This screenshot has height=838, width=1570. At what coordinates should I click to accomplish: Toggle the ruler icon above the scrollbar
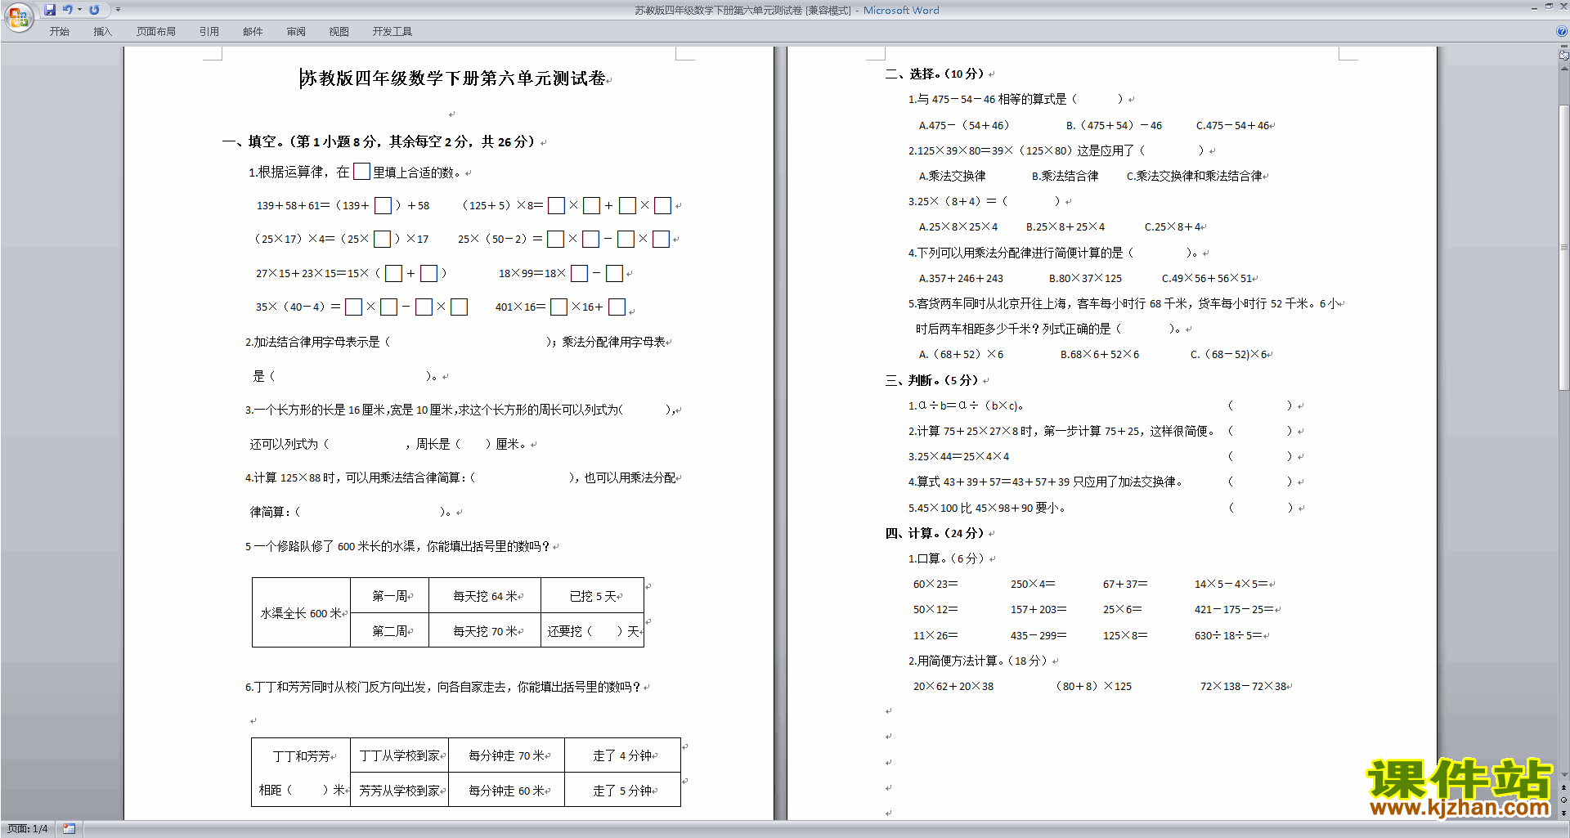pyautogui.click(x=1563, y=56)
